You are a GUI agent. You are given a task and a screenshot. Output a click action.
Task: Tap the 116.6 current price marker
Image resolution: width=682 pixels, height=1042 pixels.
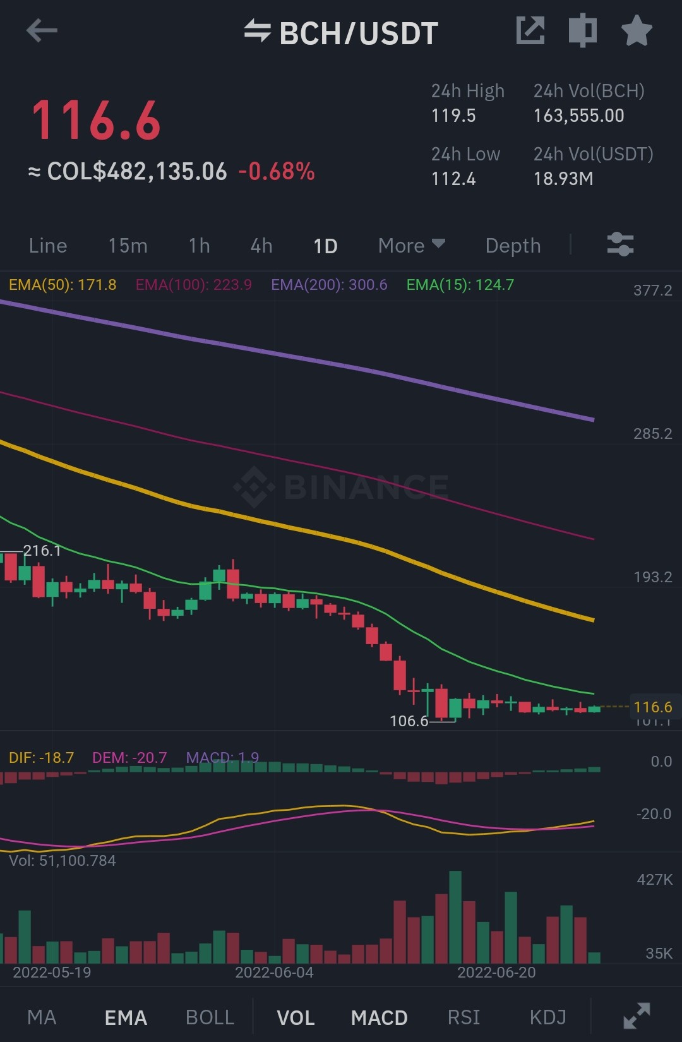(653, 707)
